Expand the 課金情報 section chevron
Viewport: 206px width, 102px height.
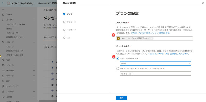click(34, 70)
